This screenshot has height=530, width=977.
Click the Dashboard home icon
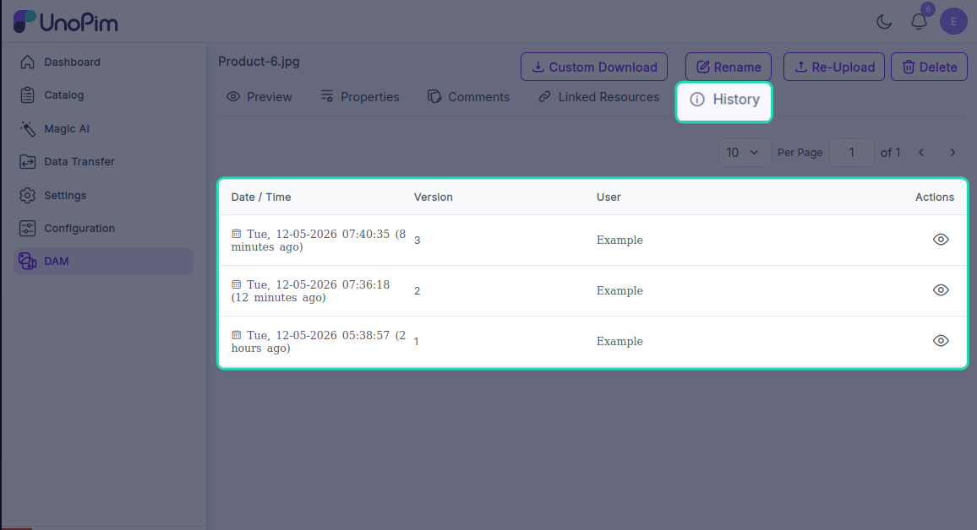[x=27, y=62]
